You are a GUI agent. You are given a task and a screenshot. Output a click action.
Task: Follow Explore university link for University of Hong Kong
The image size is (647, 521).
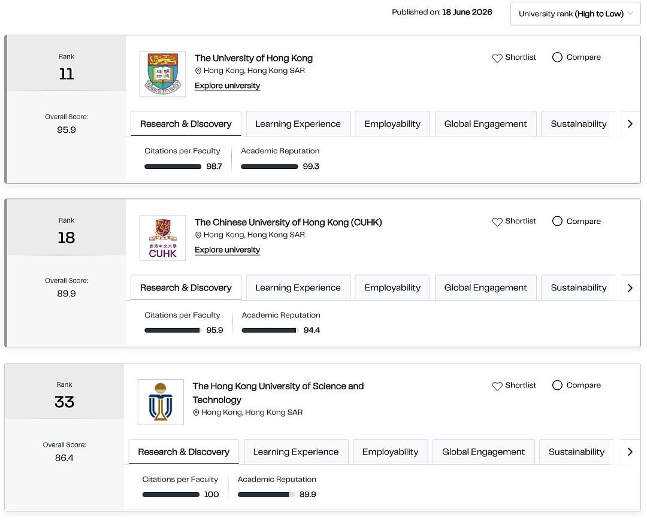tap(228, 86)
